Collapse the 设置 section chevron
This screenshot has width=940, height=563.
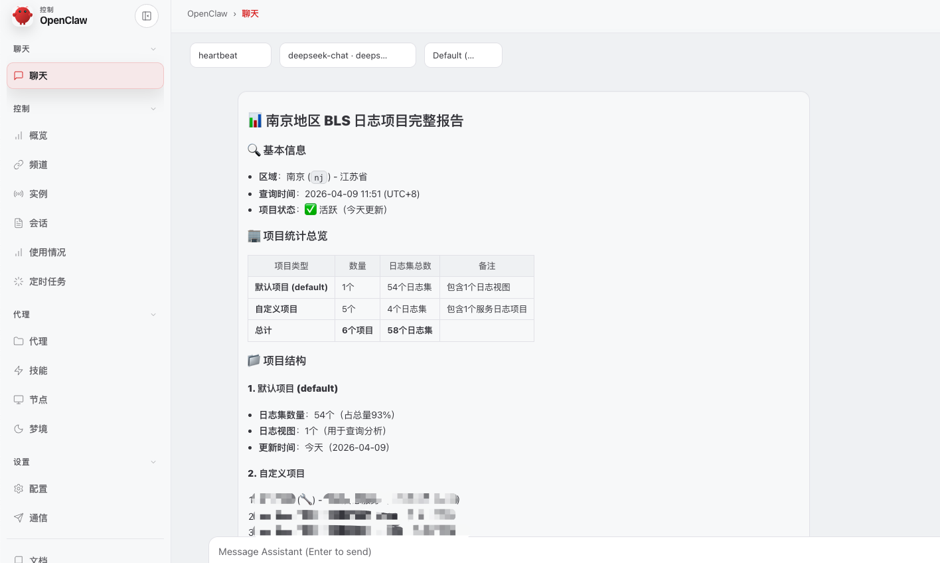(x=153, y=462)
